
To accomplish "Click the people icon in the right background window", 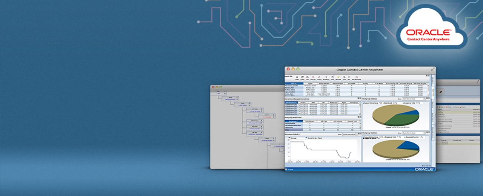I will (441, 91).
